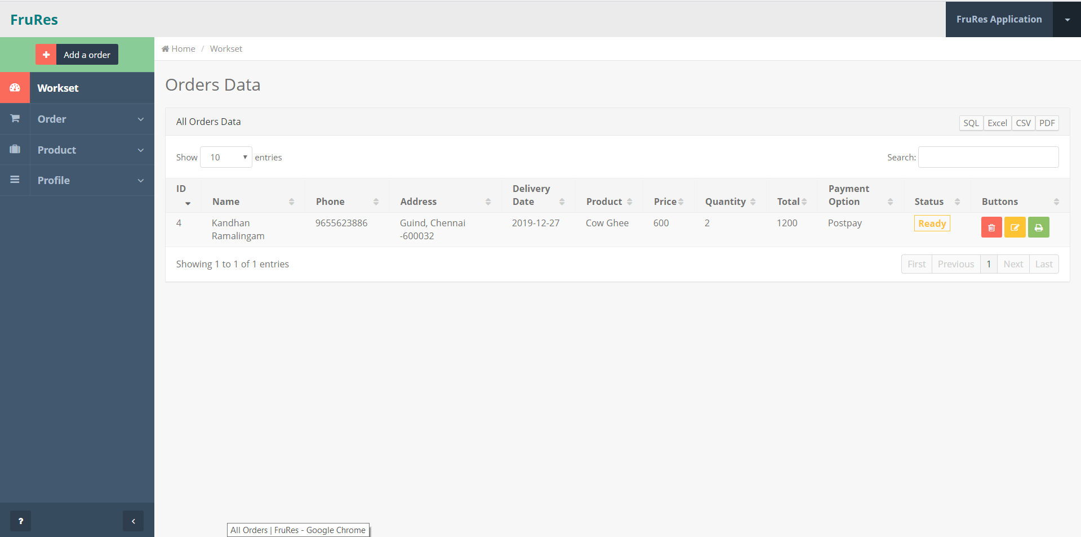Click the FruRes logo link
The height and width of the screenshot is (537, 1081).
click(34, 20)
